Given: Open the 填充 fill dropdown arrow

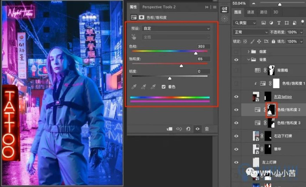Looking at the screenshot, I should pyautogui.click(x=302, y=41).
